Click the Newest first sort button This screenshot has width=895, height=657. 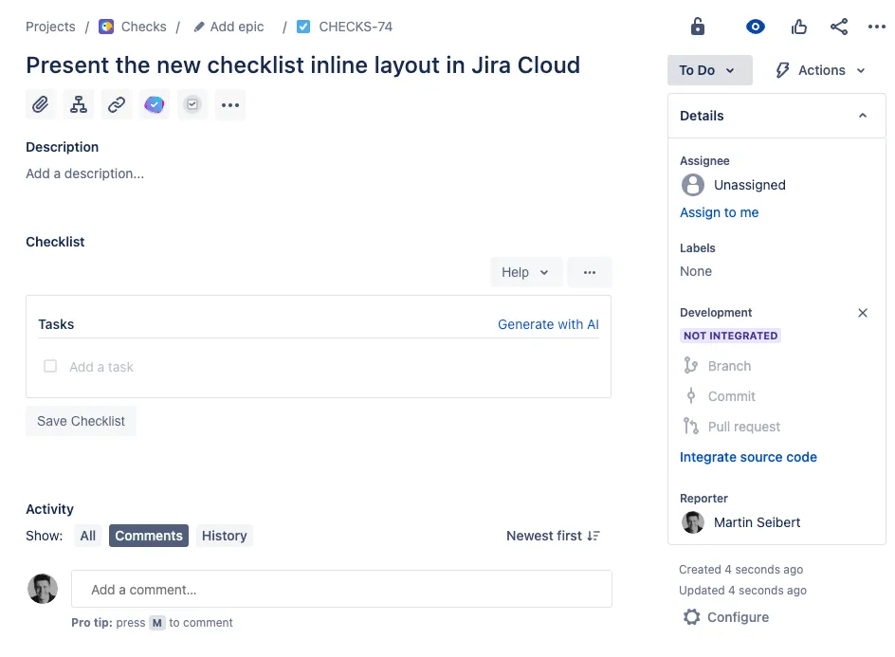[x=553, y=536]
